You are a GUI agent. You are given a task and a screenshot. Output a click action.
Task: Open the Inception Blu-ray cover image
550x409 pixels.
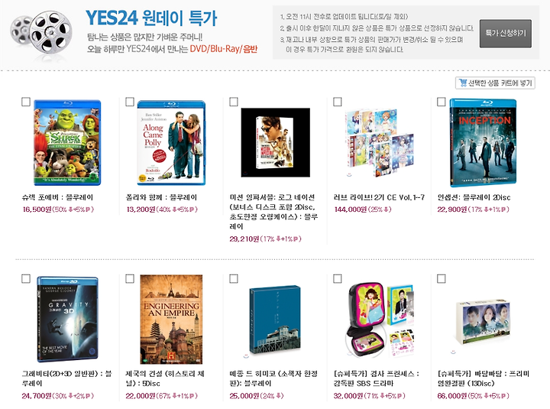(484, 143)
